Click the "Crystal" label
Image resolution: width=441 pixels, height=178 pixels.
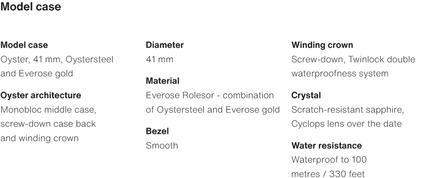pos(306,95)
